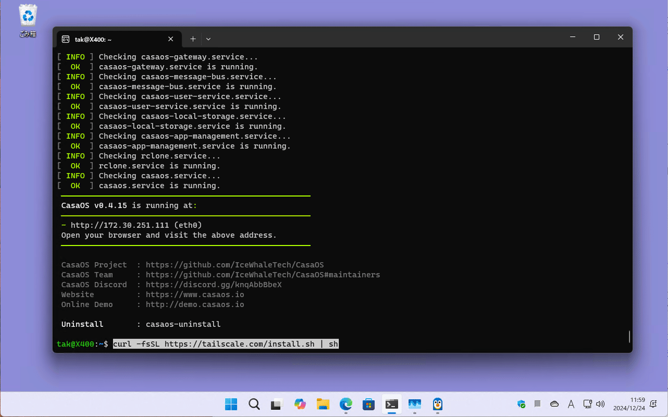Click the gray square tray icon

pyautogui.click(x=538, y=404)
